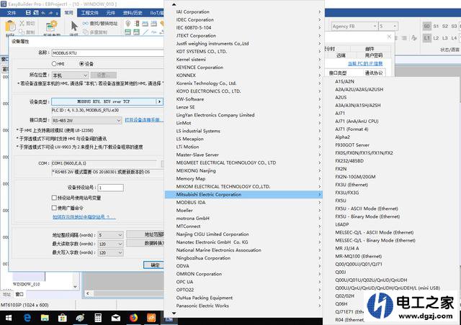Close the system parameter dialog with X

pos(389,37)
